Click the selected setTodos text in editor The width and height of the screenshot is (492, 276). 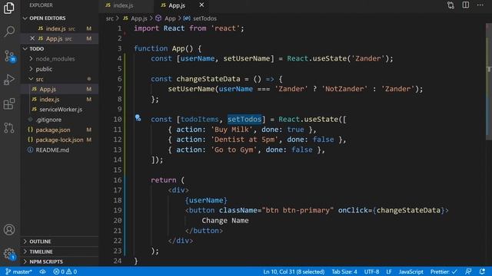(244, 120)
